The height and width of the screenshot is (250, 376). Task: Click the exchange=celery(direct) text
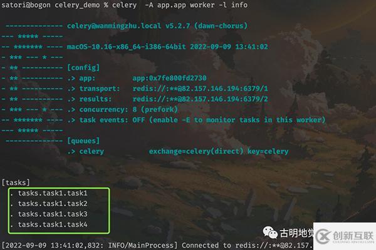pos(196,151)
